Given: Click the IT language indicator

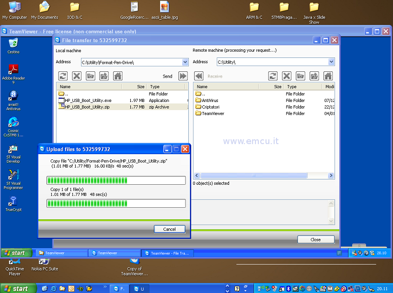Looking at the screenshot, I should click(339, 253).
